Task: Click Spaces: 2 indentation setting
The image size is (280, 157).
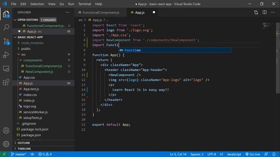Action: [x=197, y=154]
